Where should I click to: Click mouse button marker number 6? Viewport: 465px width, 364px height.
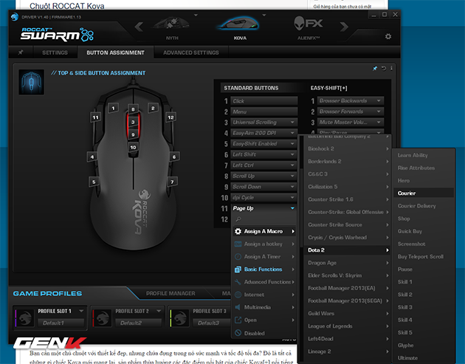pos(174,157)
